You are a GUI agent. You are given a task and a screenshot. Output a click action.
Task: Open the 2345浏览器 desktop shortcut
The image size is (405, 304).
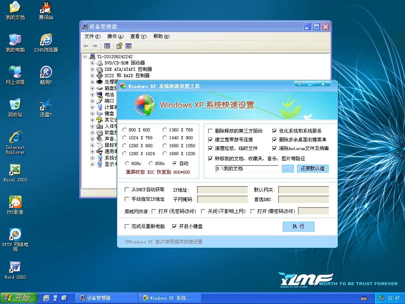coord(46,40)
